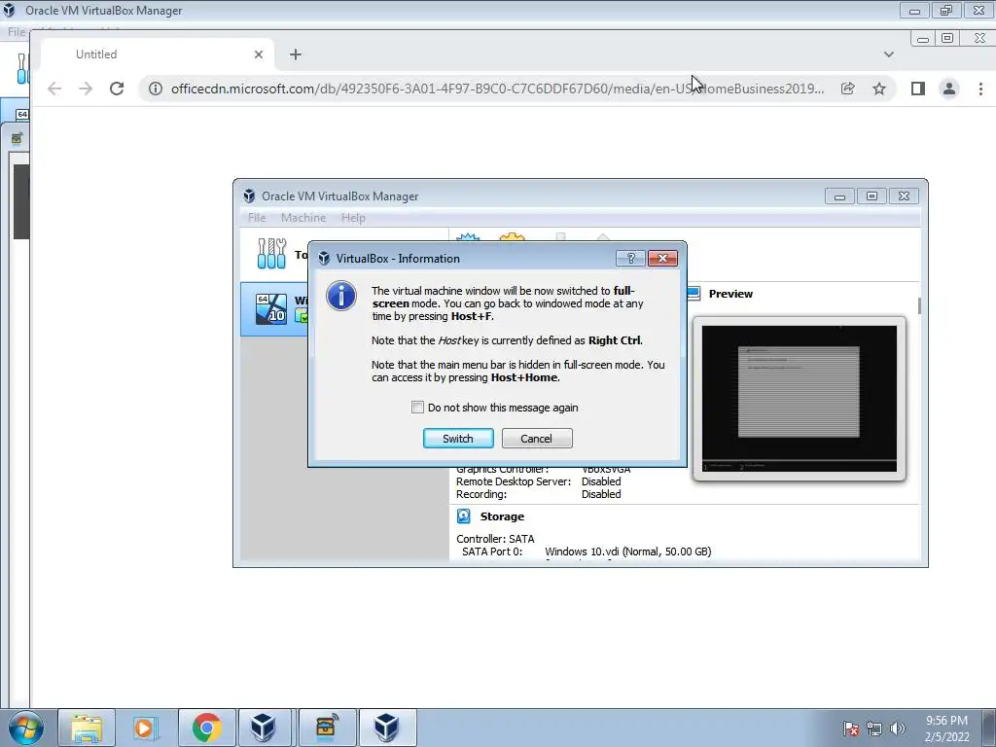This screenshot has width=996, height=747.
Task: Click the share page icon in Chrome
Action: point(847,89)
